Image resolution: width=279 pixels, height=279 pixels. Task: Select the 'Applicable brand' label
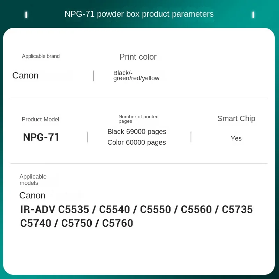coord(41,56)
